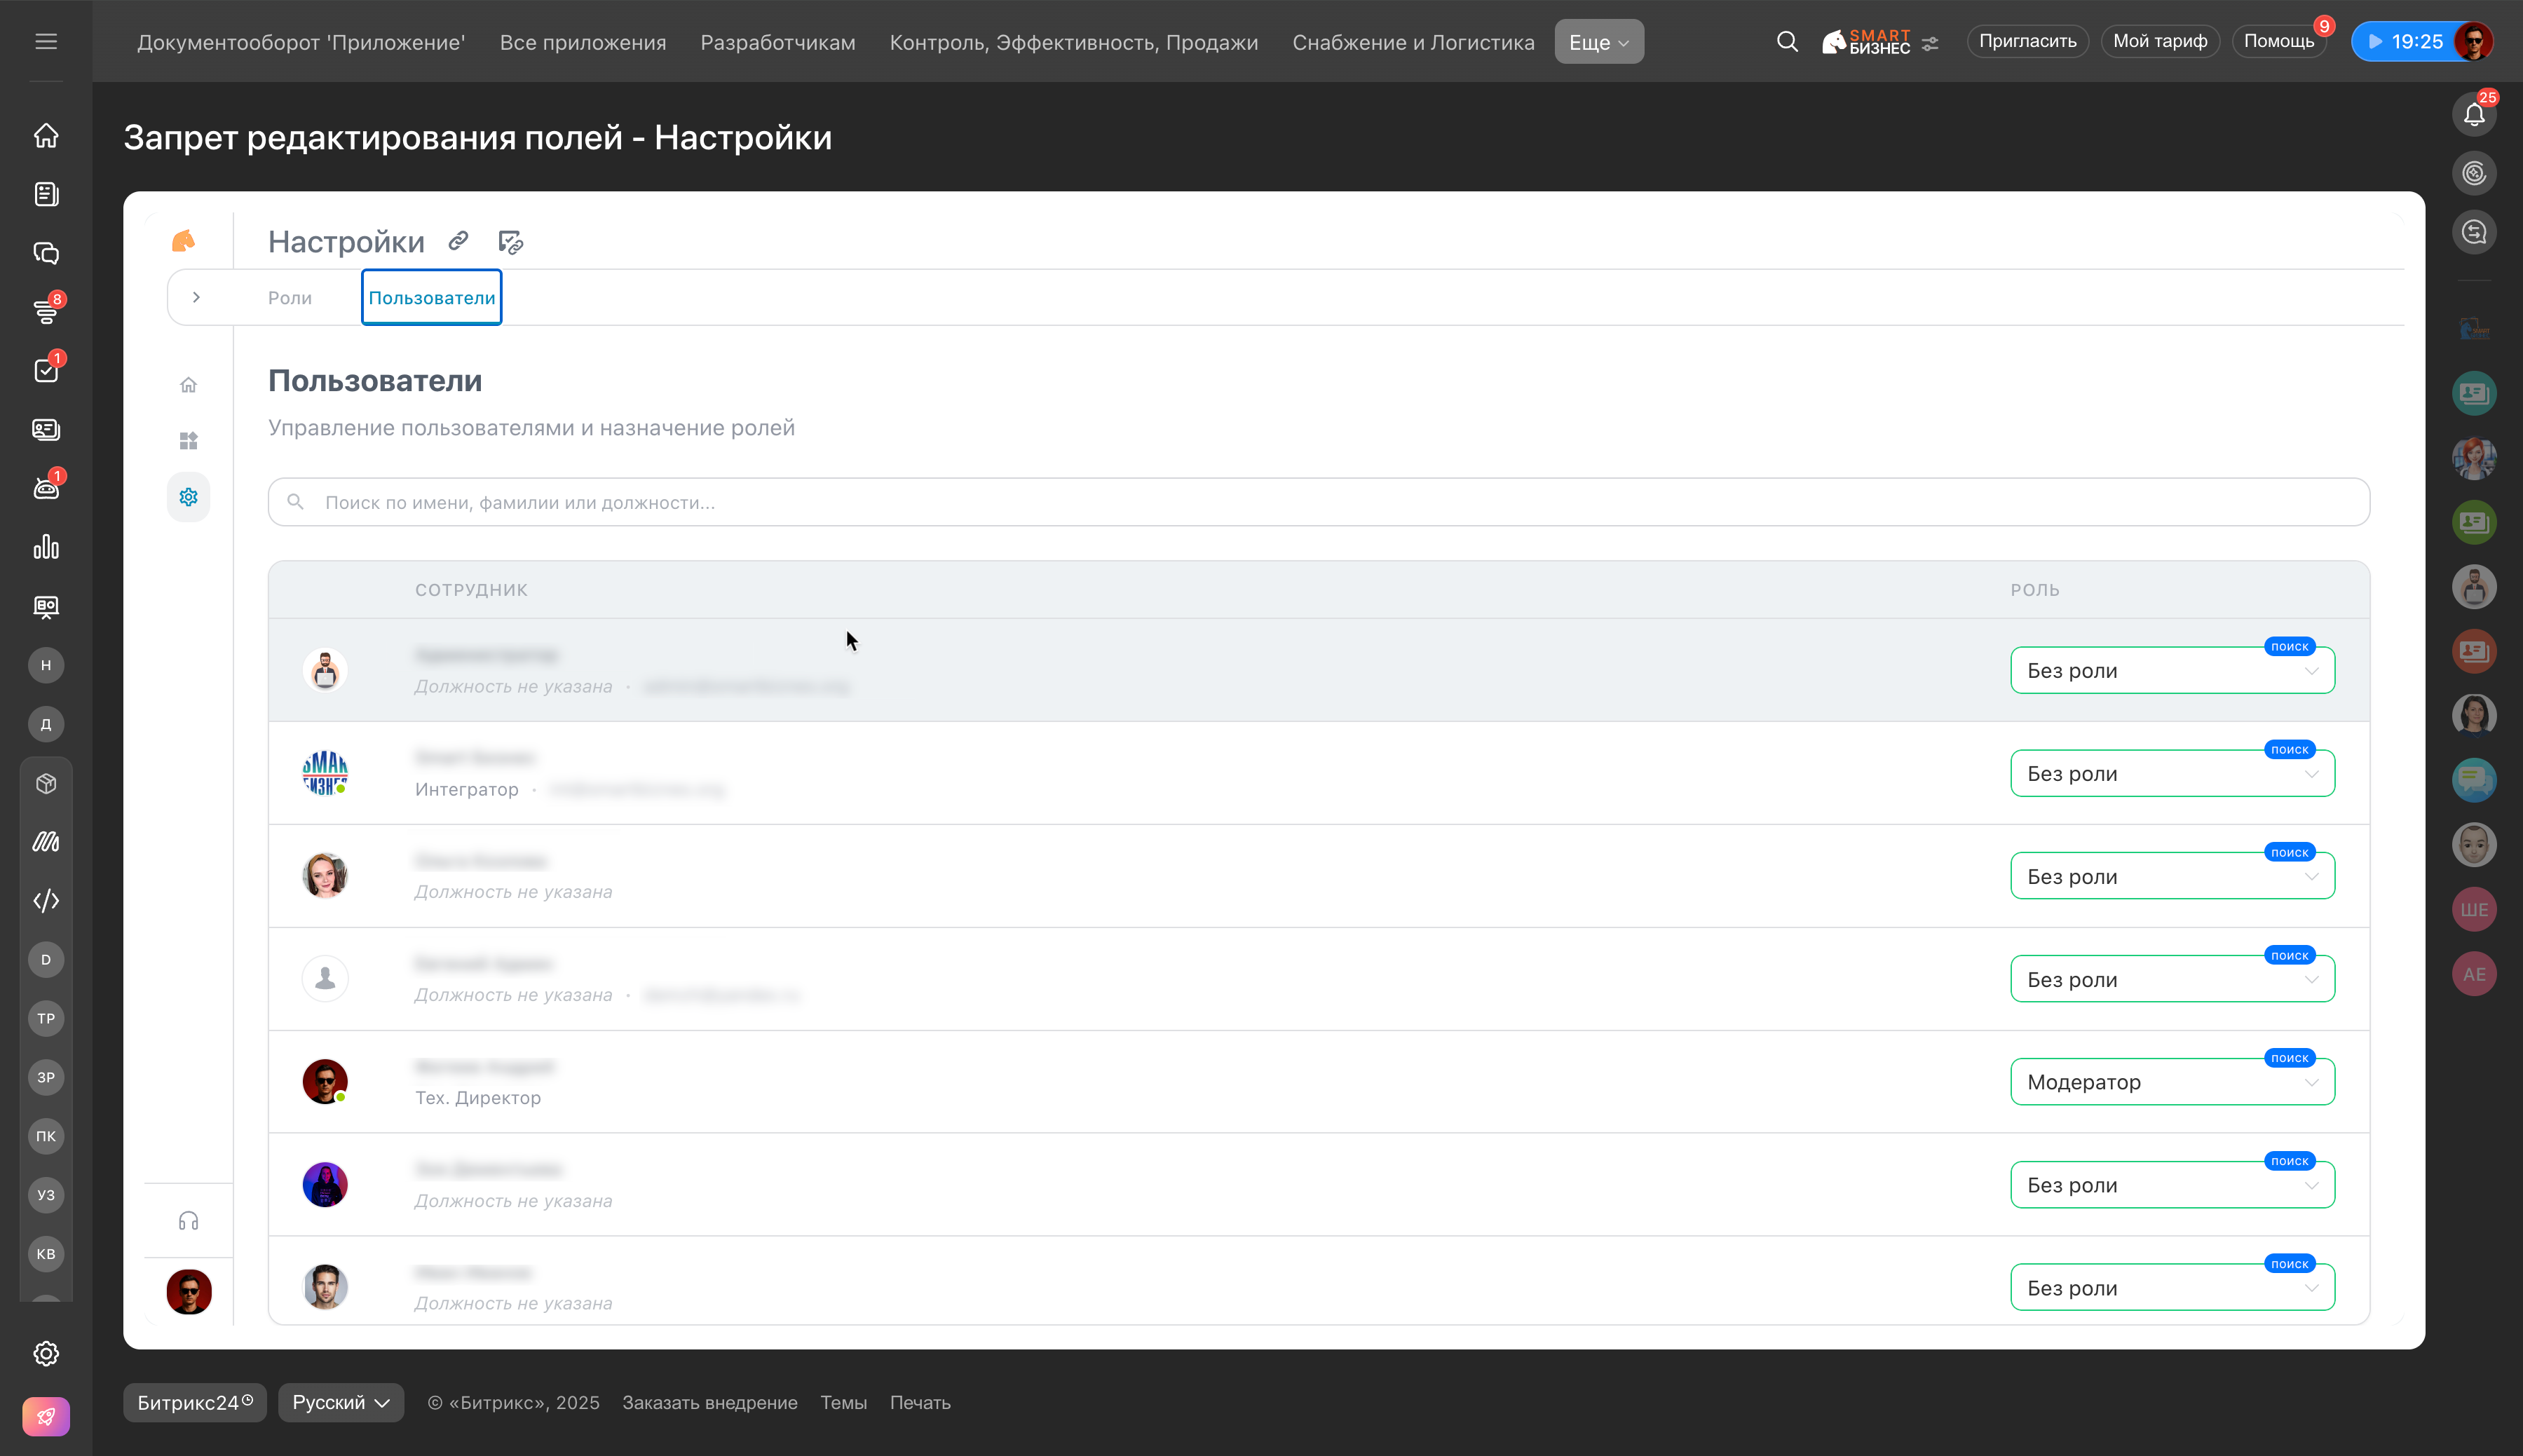Click the copy link icon beside Настройки
Screen dimensions: 2523x1456
[x=458, y=241]
